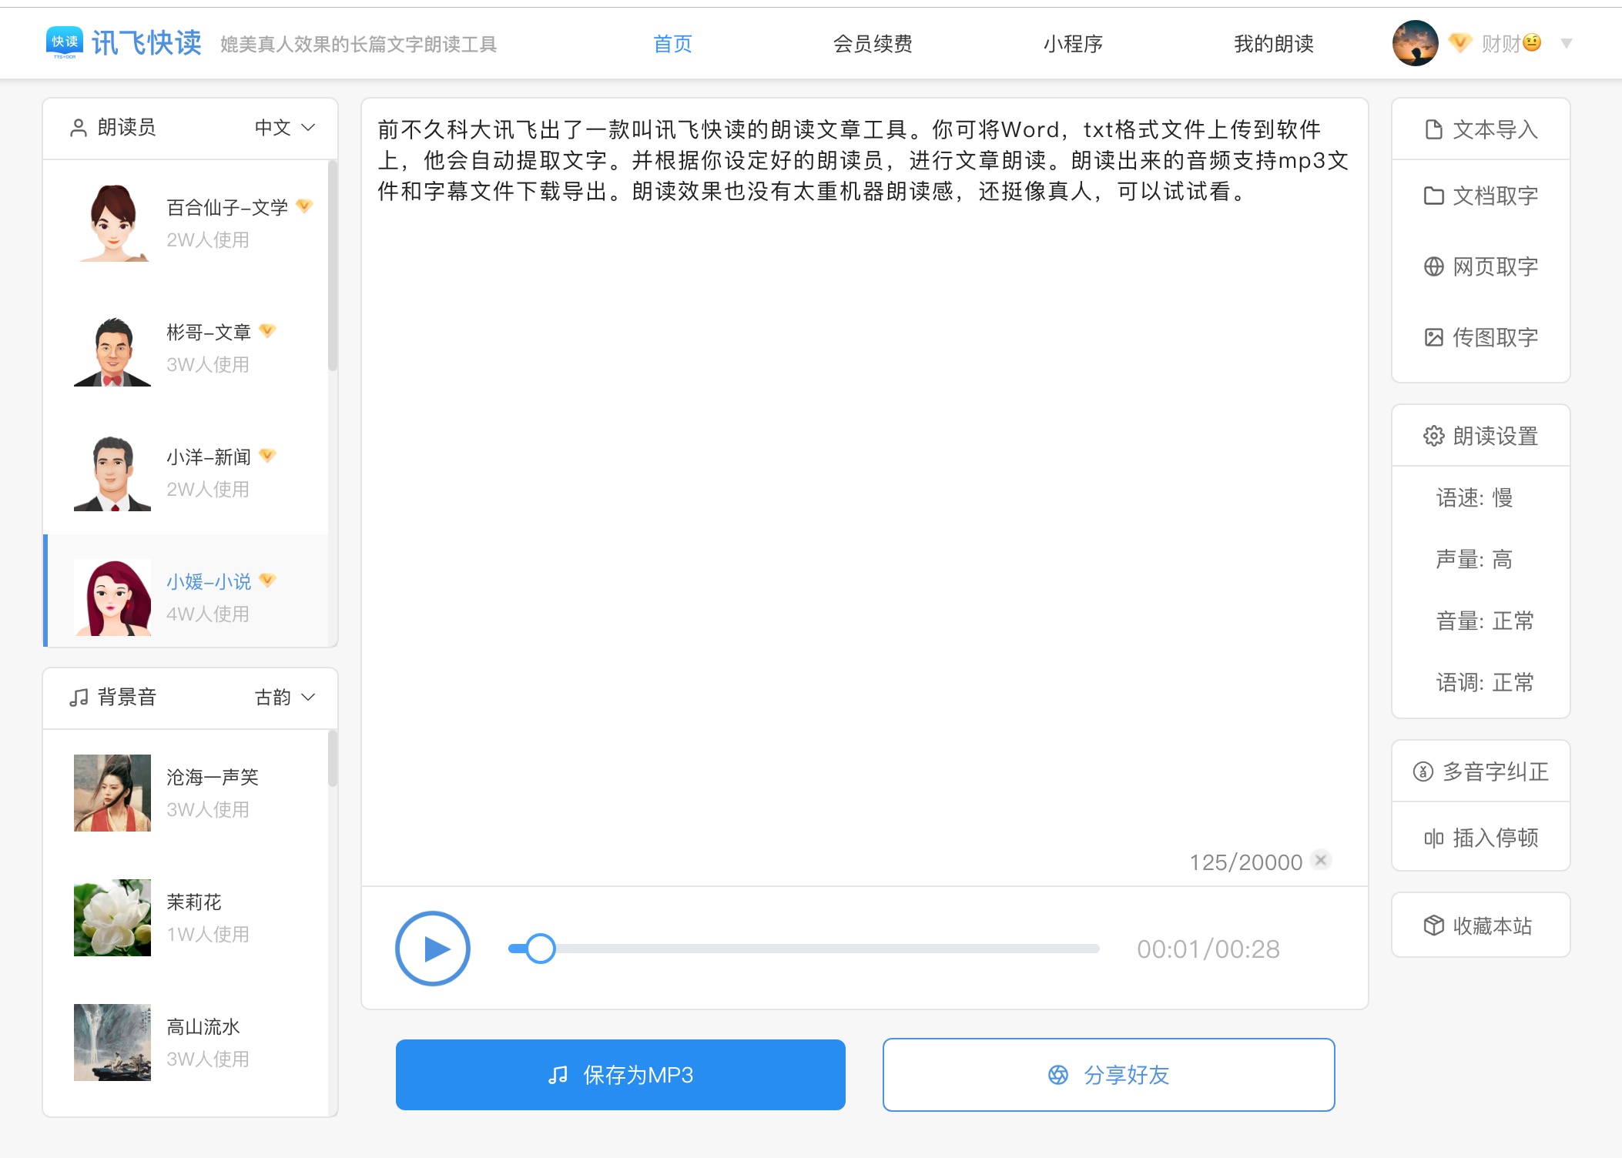Open 文档取字 folder icon
Screen dimensions: 1622x1158
(1433, 196)
